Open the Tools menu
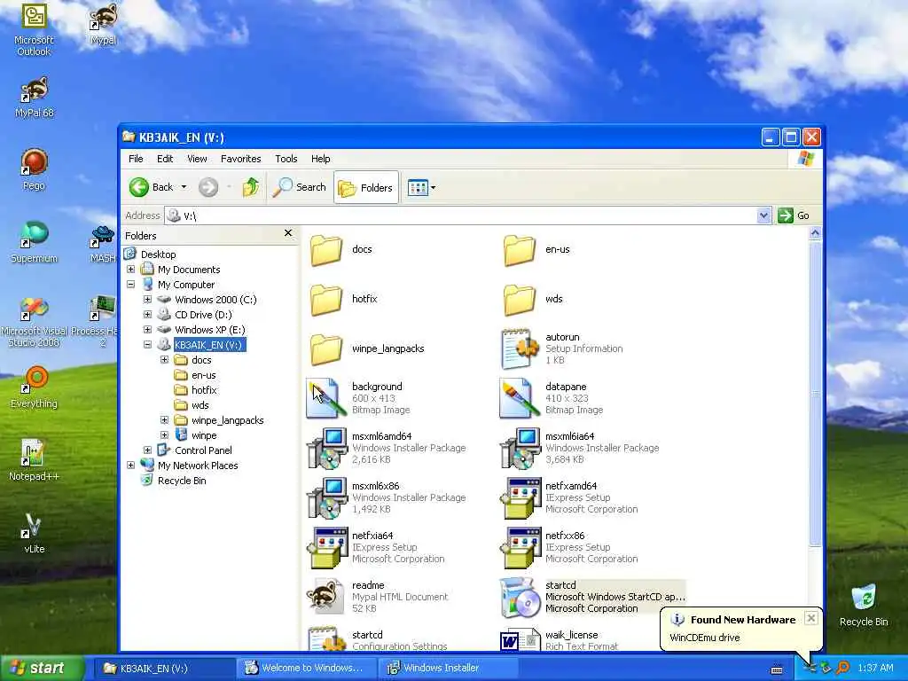The width and height of the screenshot is (908, 681). coord(286,159)
